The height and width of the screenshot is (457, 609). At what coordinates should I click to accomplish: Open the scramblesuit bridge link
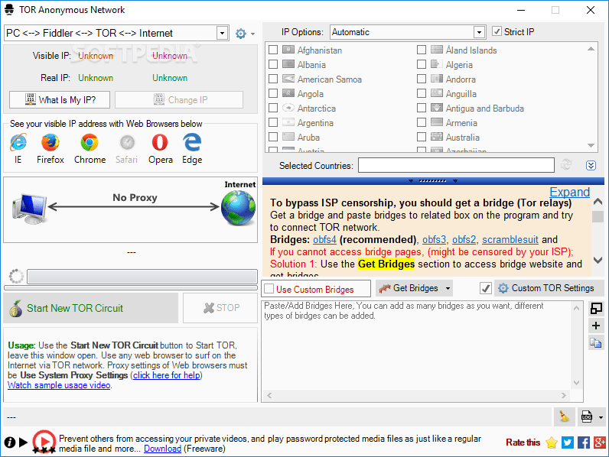510,240
